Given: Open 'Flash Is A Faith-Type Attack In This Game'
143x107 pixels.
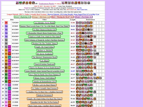Looking at the screenshot, I should pyautogui.click(x=44, y=36).
